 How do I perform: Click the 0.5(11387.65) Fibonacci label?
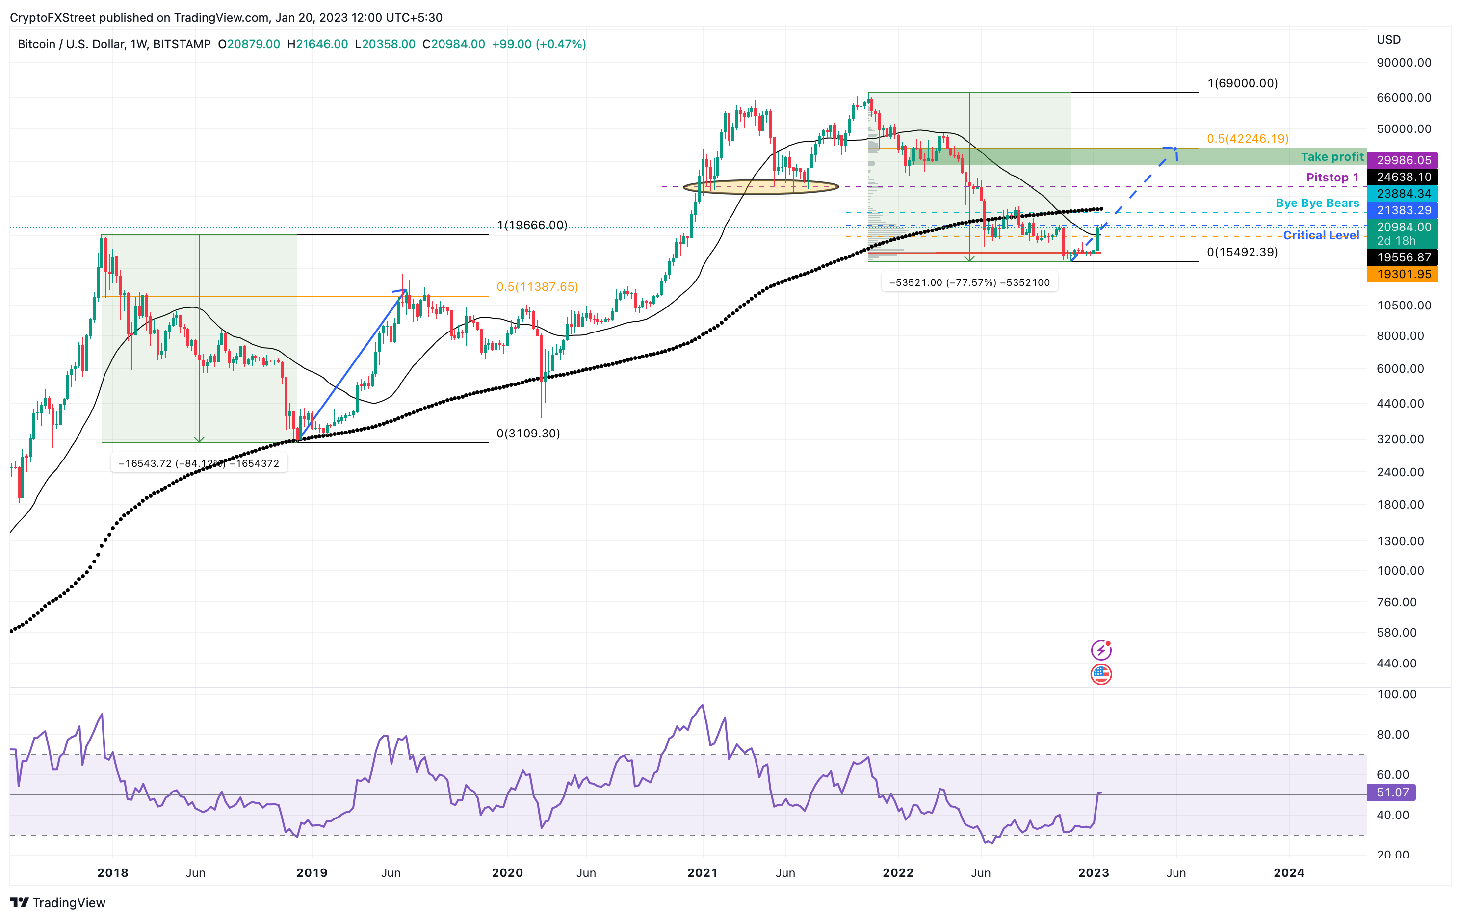[x=537, y=287]
